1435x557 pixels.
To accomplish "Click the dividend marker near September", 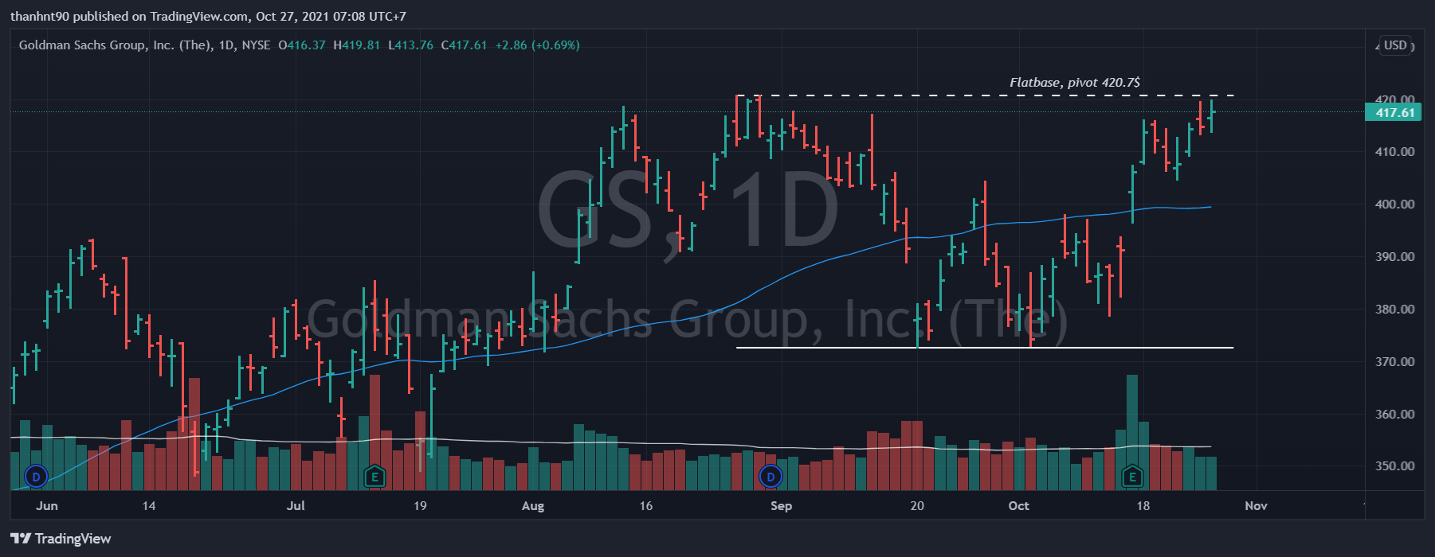I will pos(770,477).
